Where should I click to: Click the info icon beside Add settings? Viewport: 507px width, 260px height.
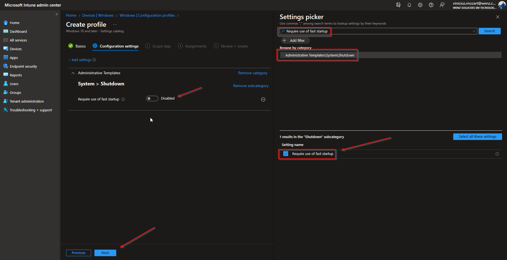94,60
